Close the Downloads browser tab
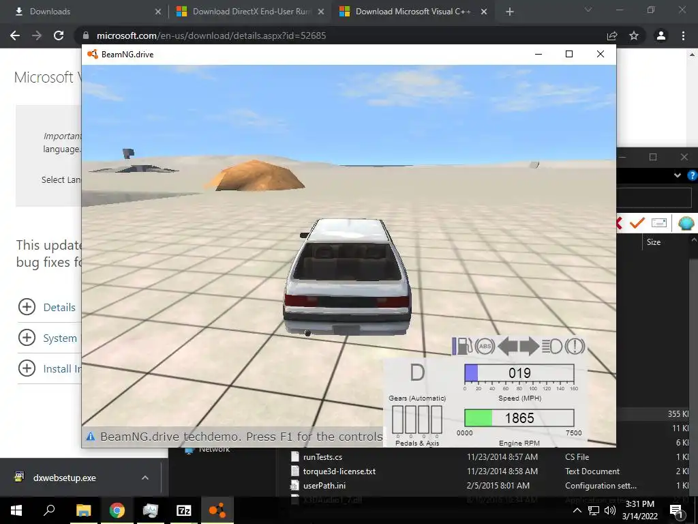Viewport: 698px width, 524px height. (158, 12)
